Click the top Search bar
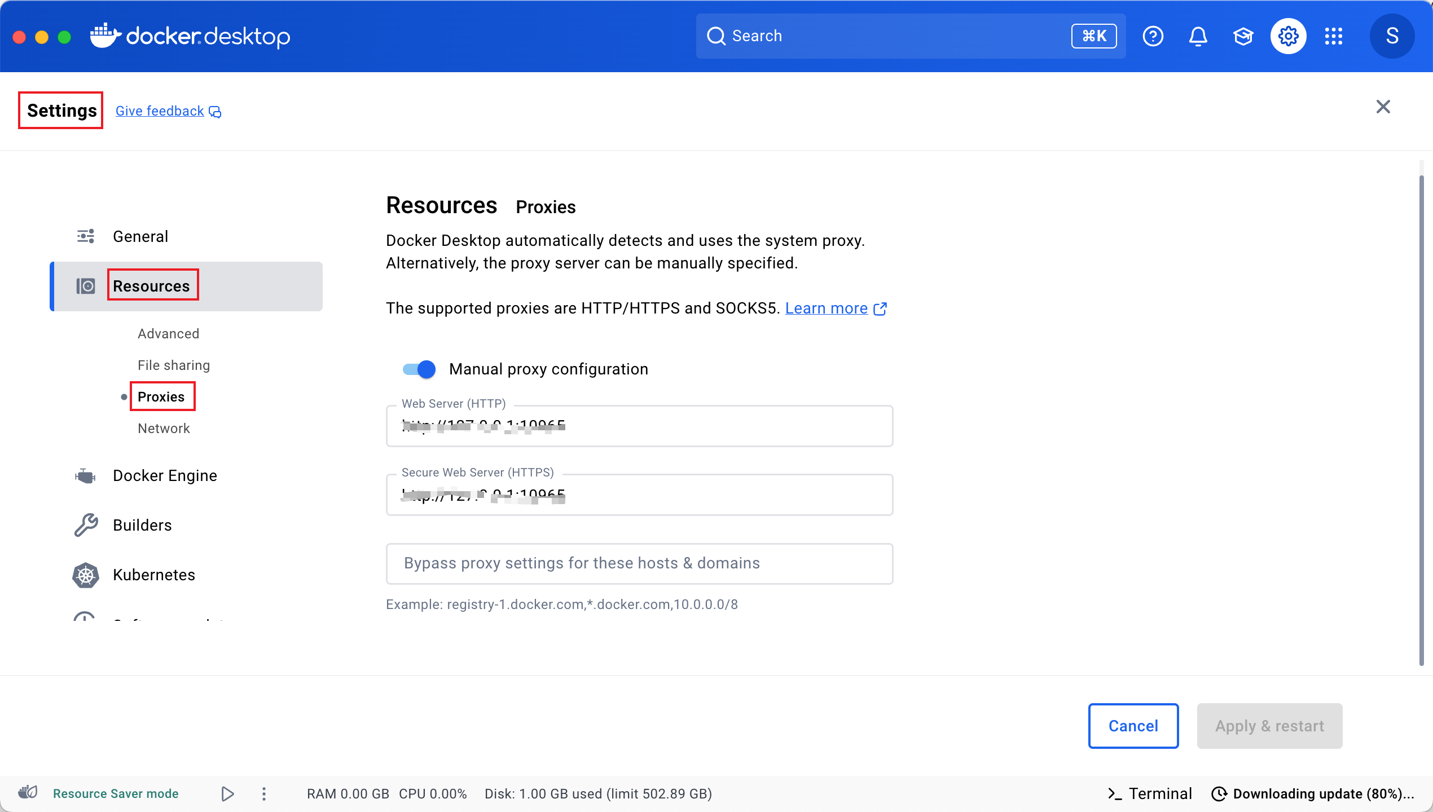The image size is (1433, 812). click(x=911, y=36)
